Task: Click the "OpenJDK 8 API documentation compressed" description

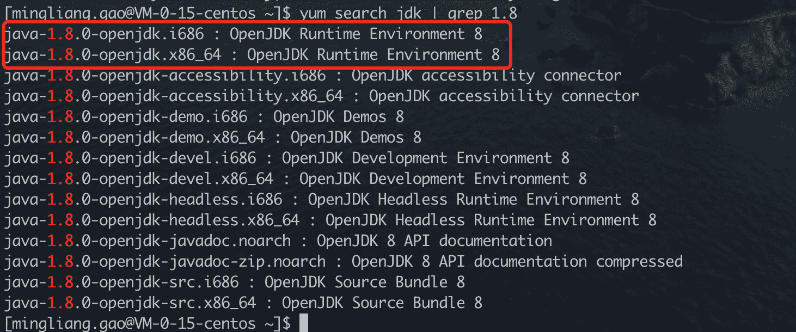Action: (x=517, y=262)
